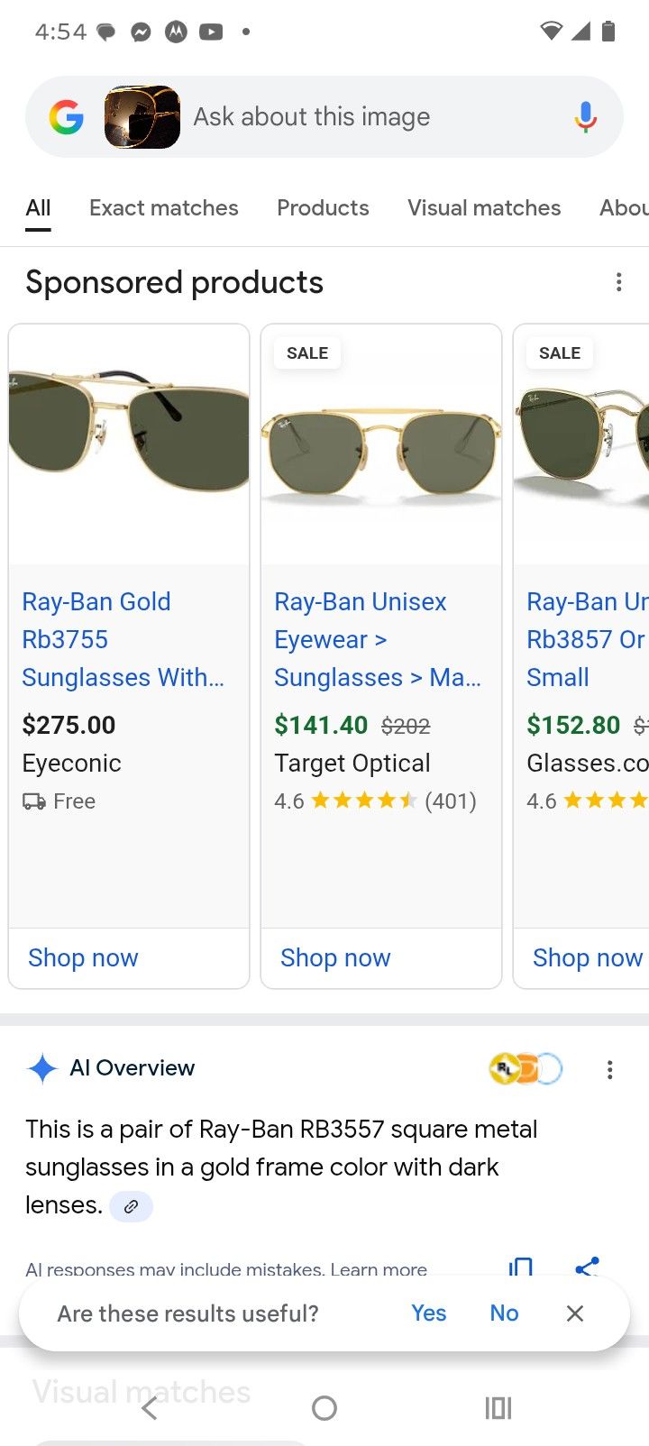Open the Learn more link
Screen dimensions: 649x1446
pyautogui.click(x=379, y=1268)
